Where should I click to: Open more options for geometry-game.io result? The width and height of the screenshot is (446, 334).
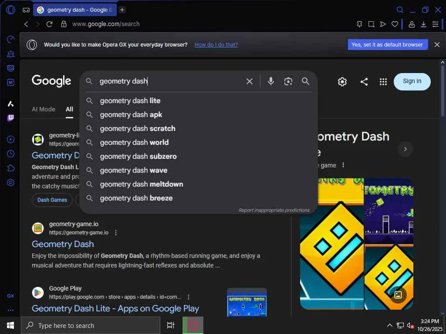[116, 233]
